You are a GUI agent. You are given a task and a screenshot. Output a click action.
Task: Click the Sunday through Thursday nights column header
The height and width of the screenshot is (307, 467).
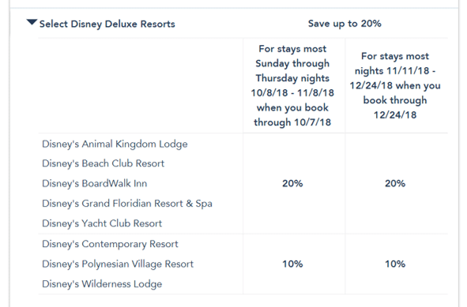[x=292, y=85]
